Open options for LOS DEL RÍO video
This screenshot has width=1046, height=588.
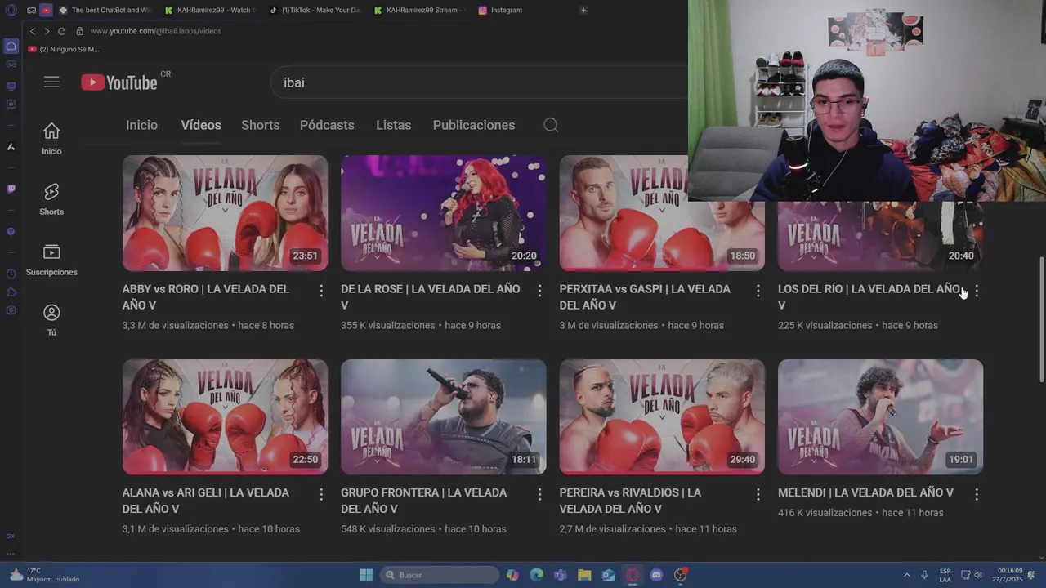coord(977,291)
